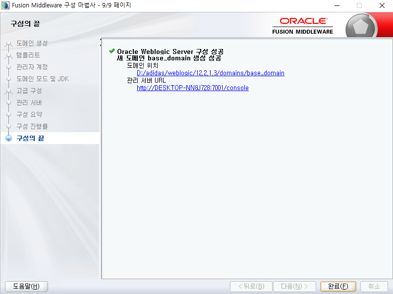Click the wizard globe icon in title bar
Image resolution: width=393 pixels, height=294 pixels.
[x=5, y=5]
